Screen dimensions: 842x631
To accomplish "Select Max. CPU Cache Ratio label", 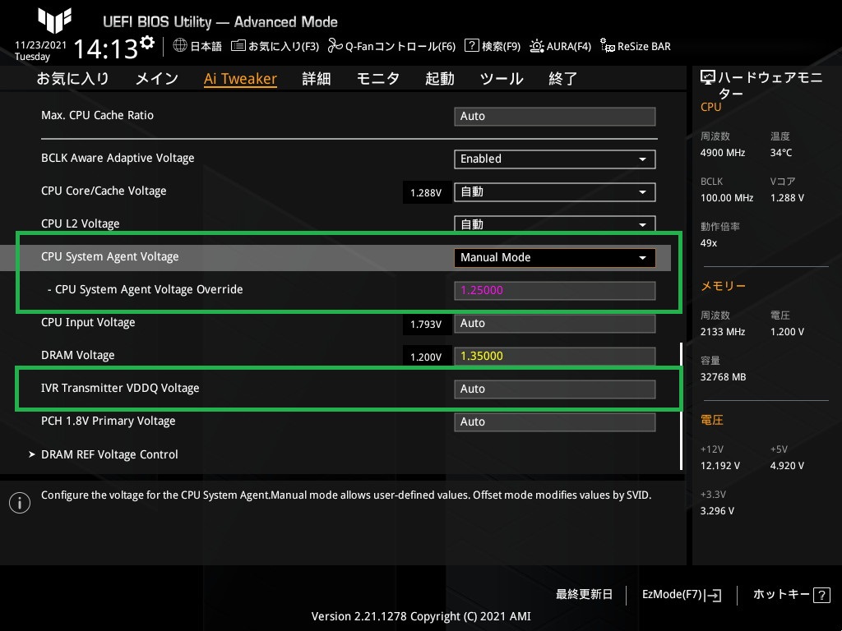I will [x=97, y=115].
